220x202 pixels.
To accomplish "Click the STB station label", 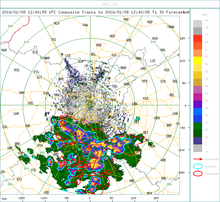I will point(163,81).
